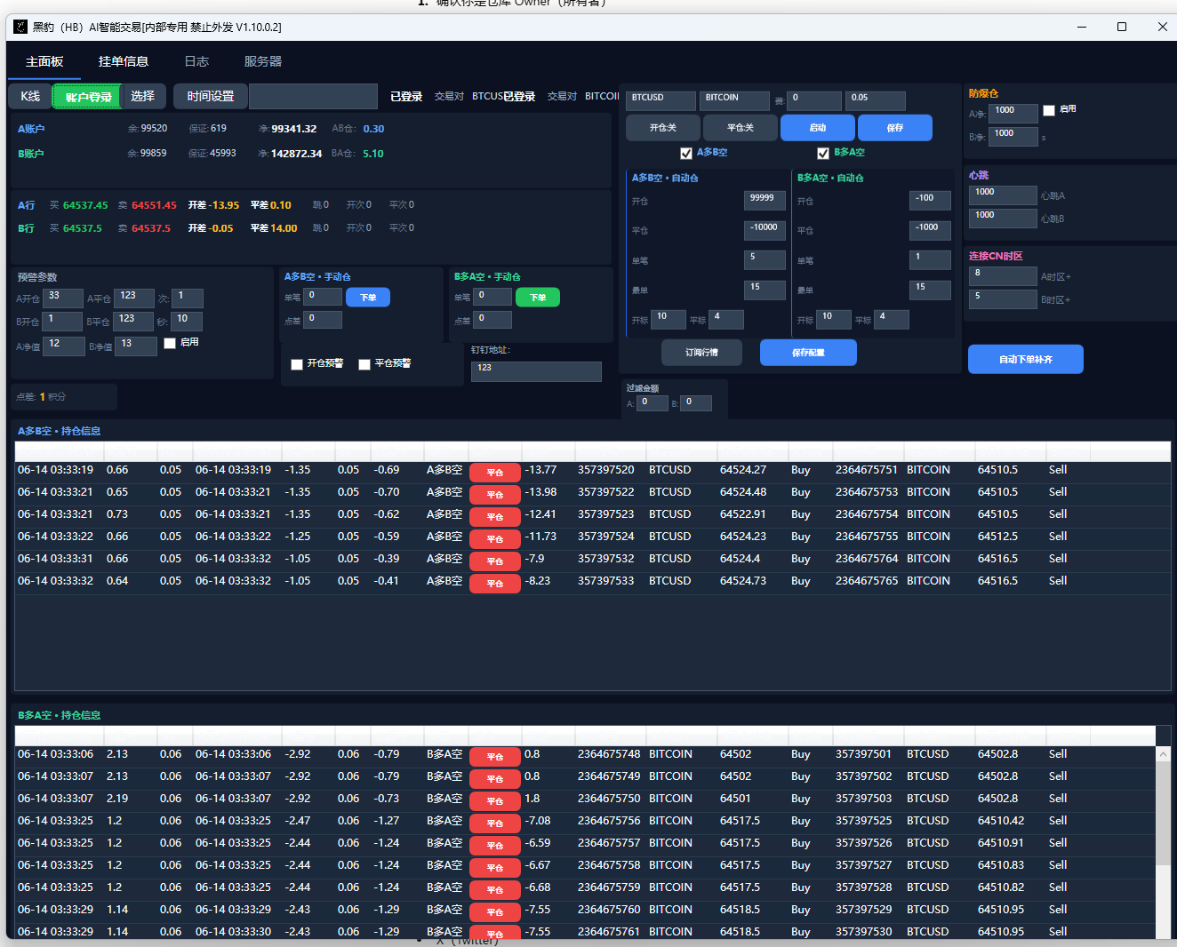This screenshot has height=947, width=1177.
Task: Click 平仓 for order 357397520 row
Action: 495,473
